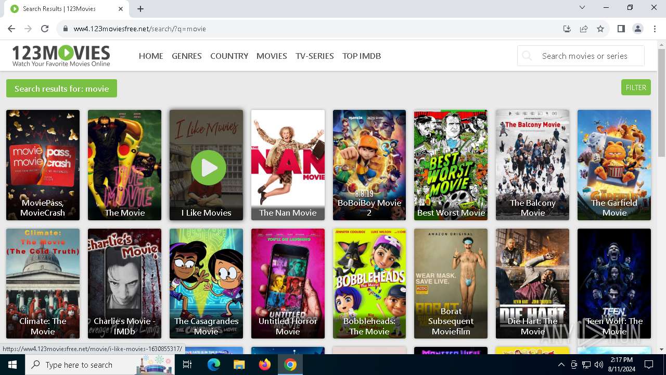Open the Windows Start menu
Viewport: 666px width, 375px height.
coord(12,365)
